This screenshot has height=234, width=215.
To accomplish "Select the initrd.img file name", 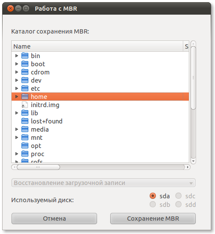I will click(x=45, y=105).
